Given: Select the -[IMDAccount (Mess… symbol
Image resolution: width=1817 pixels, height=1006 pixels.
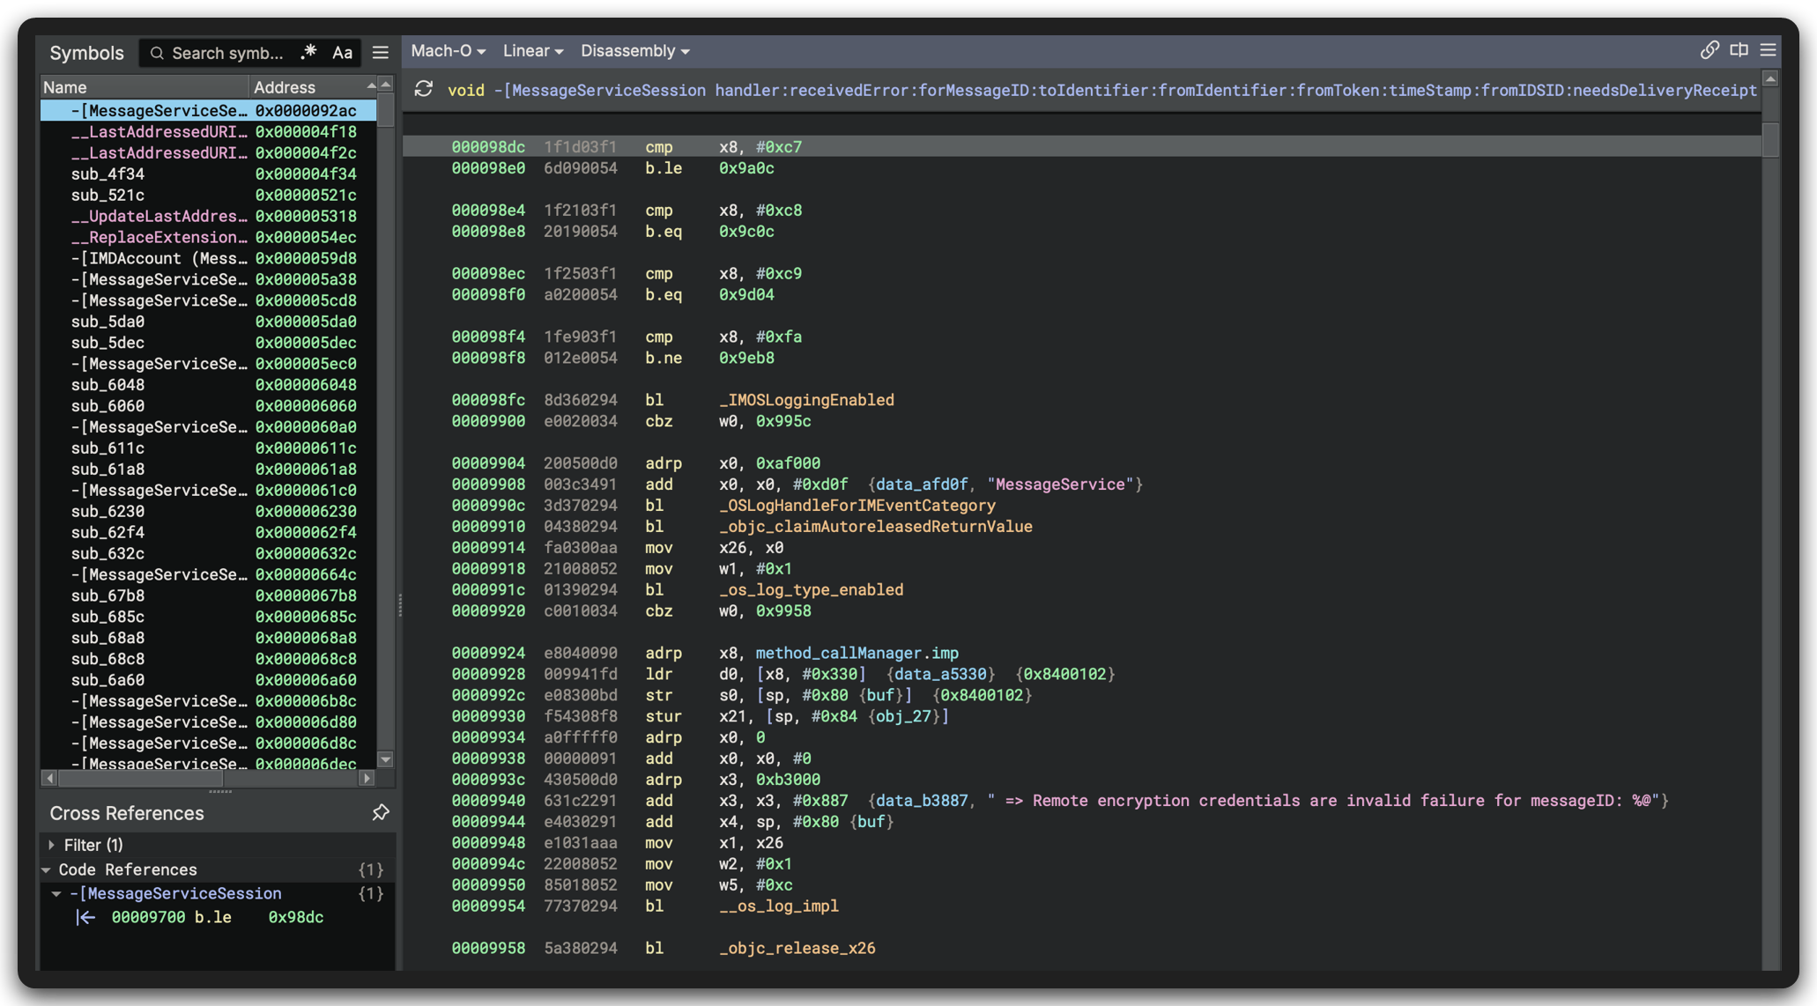Looking at the screenshot, I should coord(208,258).
